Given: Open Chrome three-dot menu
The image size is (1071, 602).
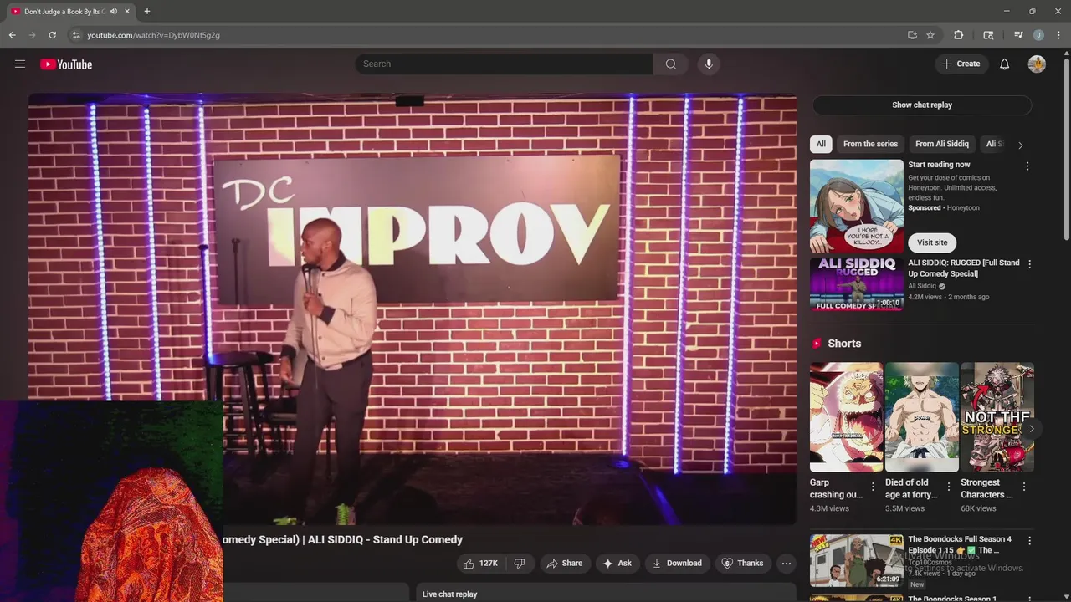Looking at the screenshot, I should pyautogui.click(x=1058, y=35).
